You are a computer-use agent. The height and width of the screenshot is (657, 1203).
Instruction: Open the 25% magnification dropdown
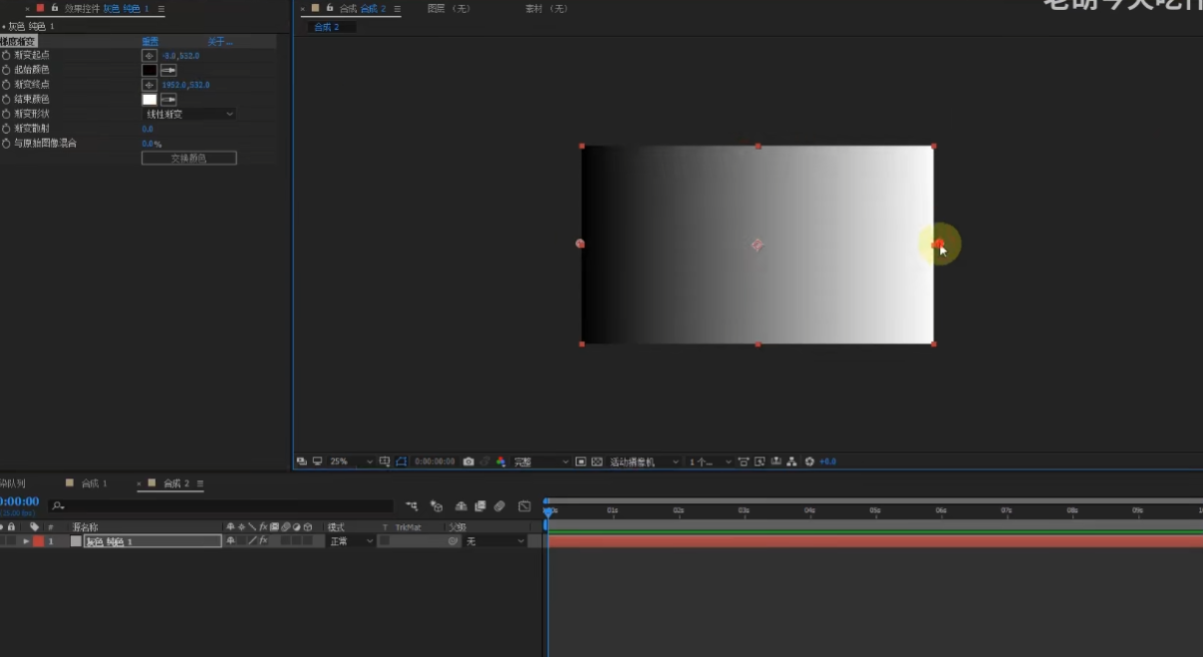[351, 462]
